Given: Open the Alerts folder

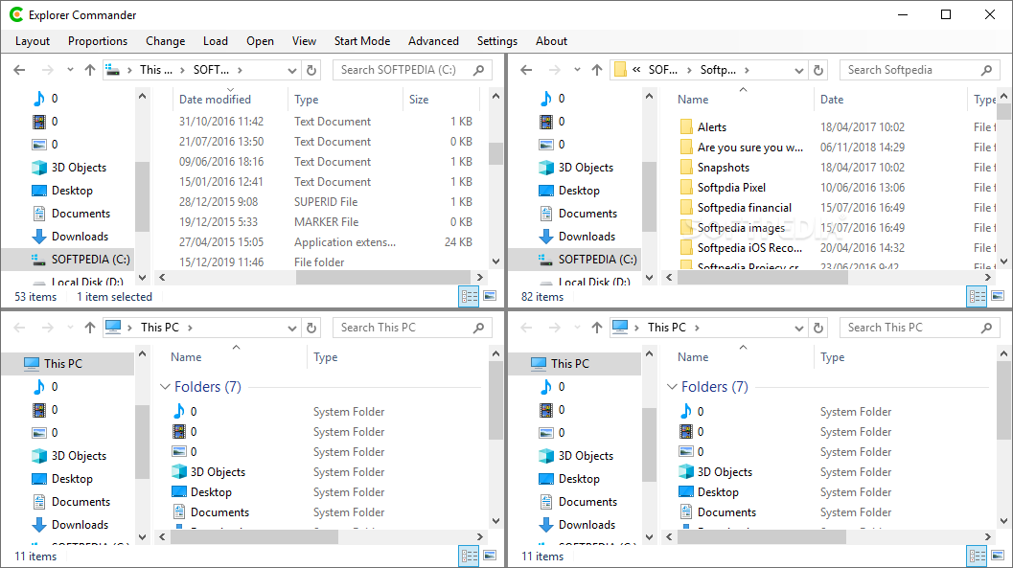Looking at the screenshot, I should 711,127.
